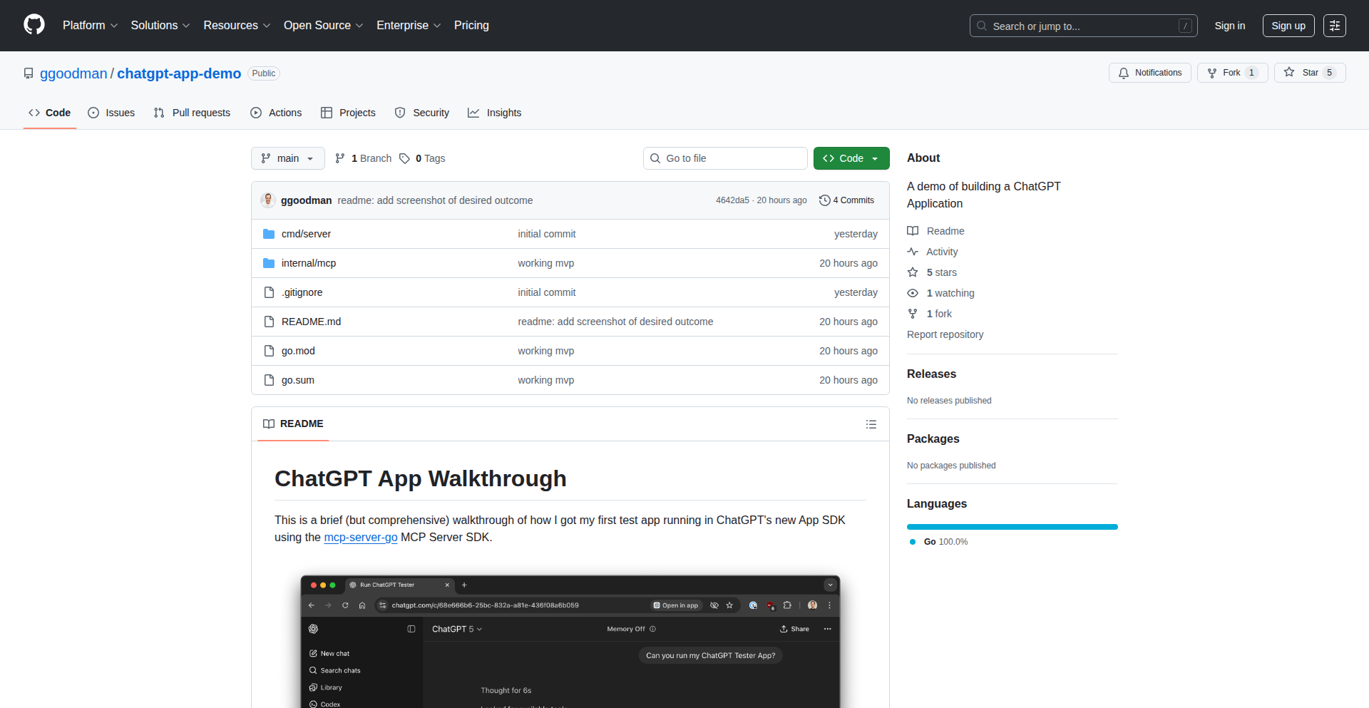This screenshot has width=1369, height=708.
Task: Click the 0 Tags label icon
Action: 404,158
